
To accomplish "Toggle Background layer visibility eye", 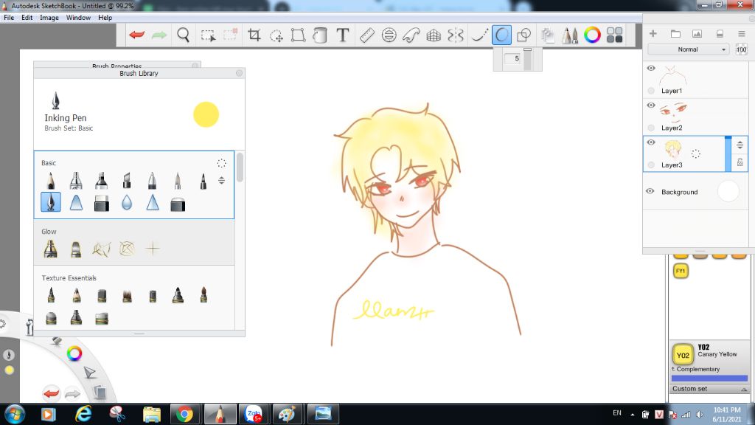I will pyautogui.click(x=650, y=191).
